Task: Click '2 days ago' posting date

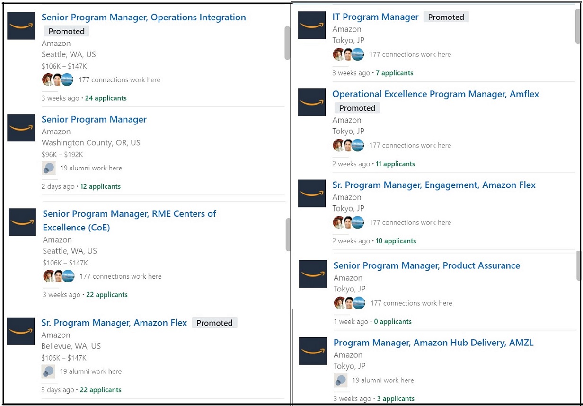Action: pyautogui.click(x=58, y=186)
